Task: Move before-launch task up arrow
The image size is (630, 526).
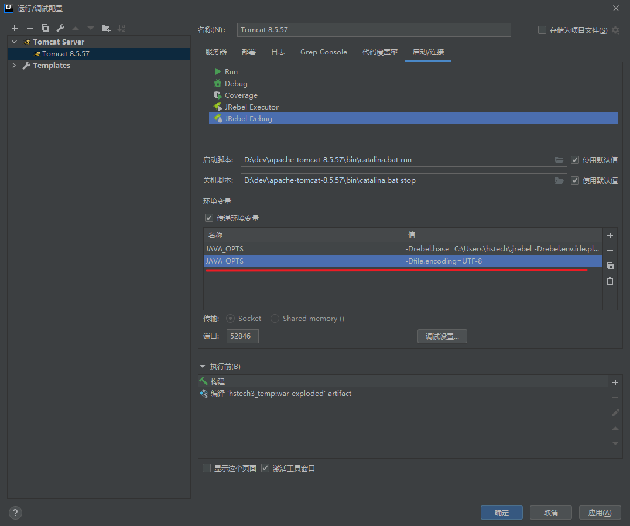Action: 615,428
